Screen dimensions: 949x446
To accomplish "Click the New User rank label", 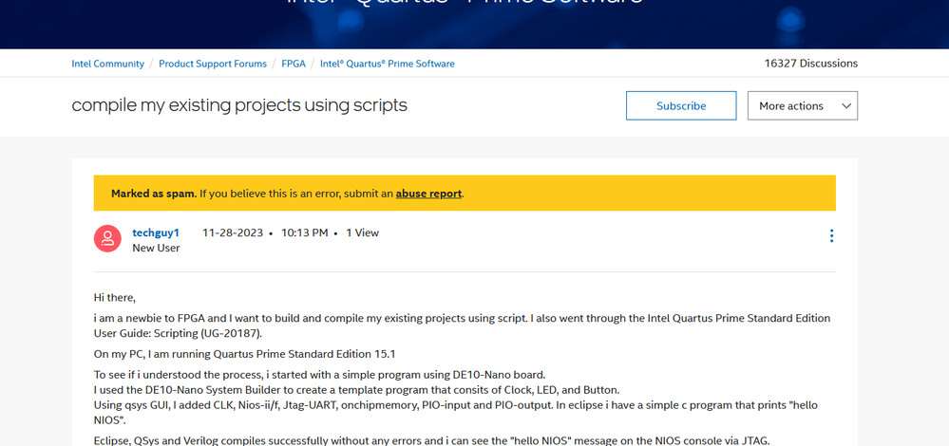I will [x=156, y=248].
